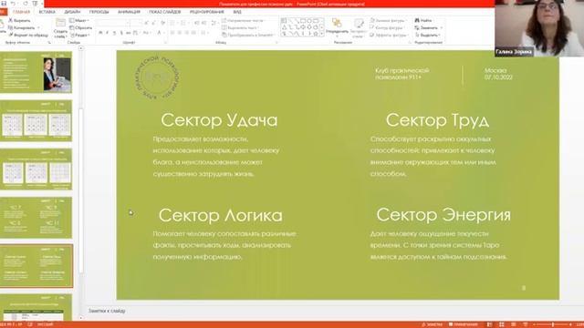Viewport: 584px width, 328px height.
Task: Switch to slide sorter view icon
Action: 501,324
